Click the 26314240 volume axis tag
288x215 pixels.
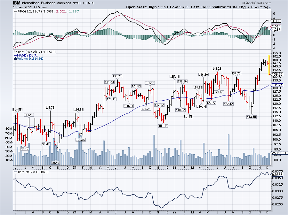[278, 153]
